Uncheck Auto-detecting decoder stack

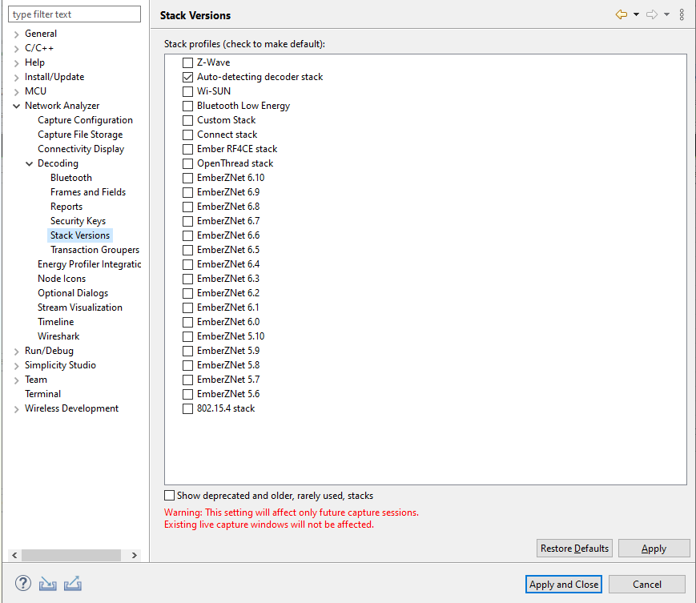coord(187,77)
